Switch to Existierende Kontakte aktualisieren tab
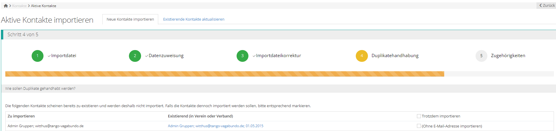 pyautogui.click(x=194, y=19)
